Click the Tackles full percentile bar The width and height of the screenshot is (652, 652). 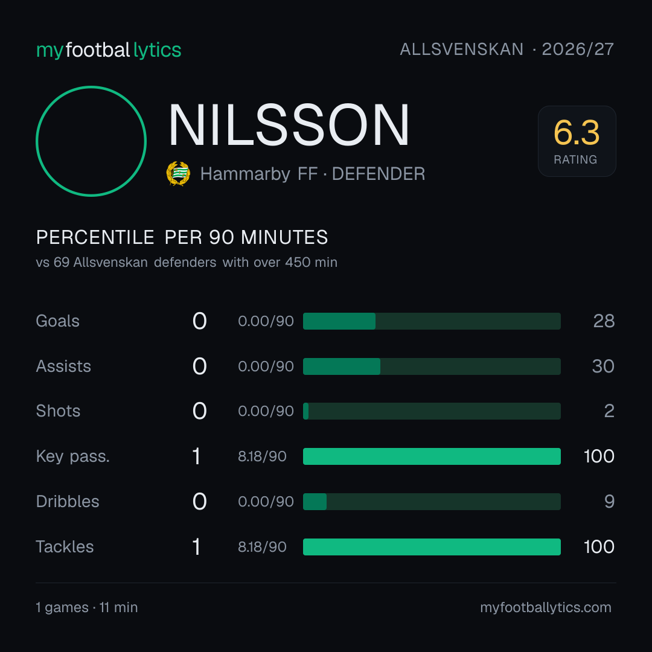(x=432, y=547)
